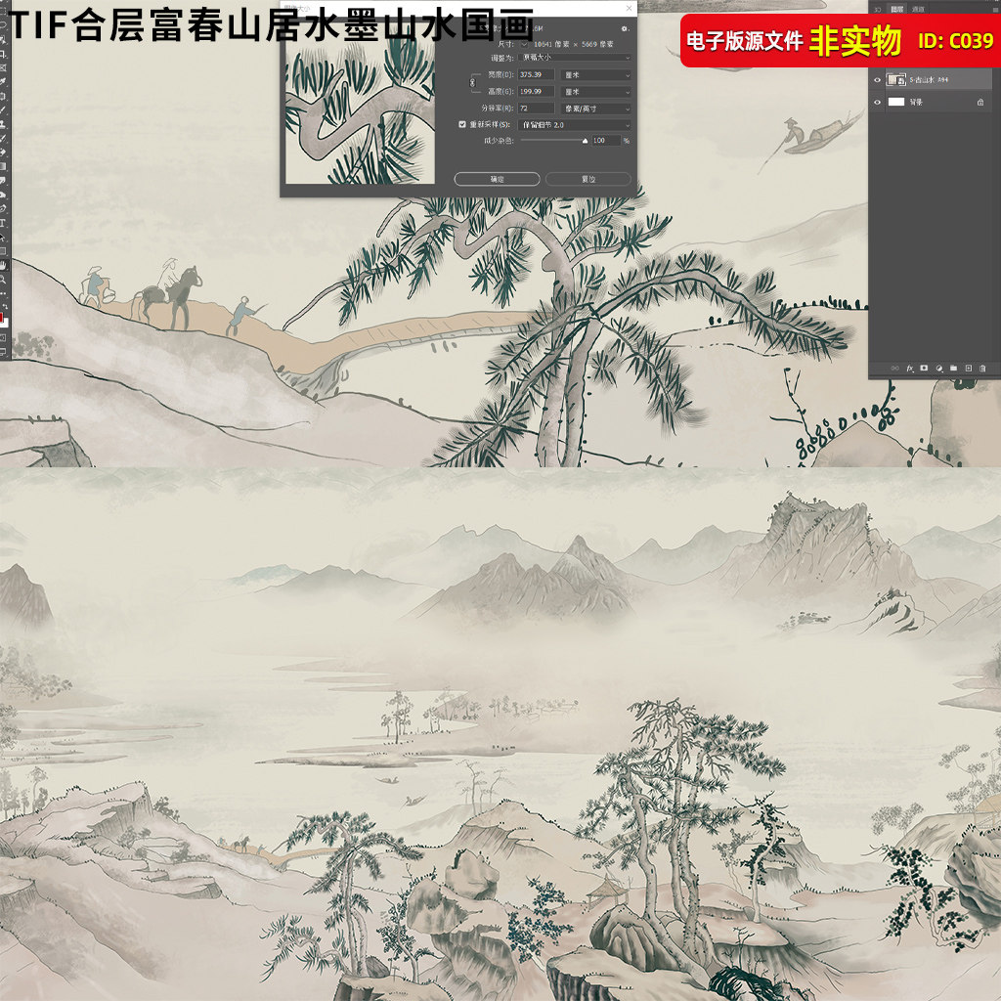Click the resolution field showing 72

click(x=537, y=109)
